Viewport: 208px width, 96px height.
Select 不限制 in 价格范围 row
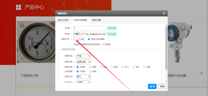point(77,72)
